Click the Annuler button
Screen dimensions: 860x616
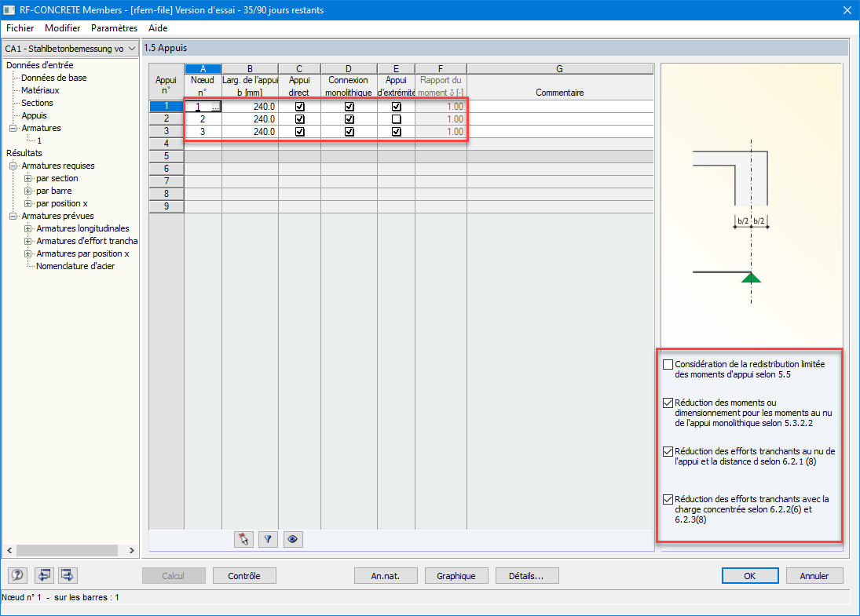[814, 576]
